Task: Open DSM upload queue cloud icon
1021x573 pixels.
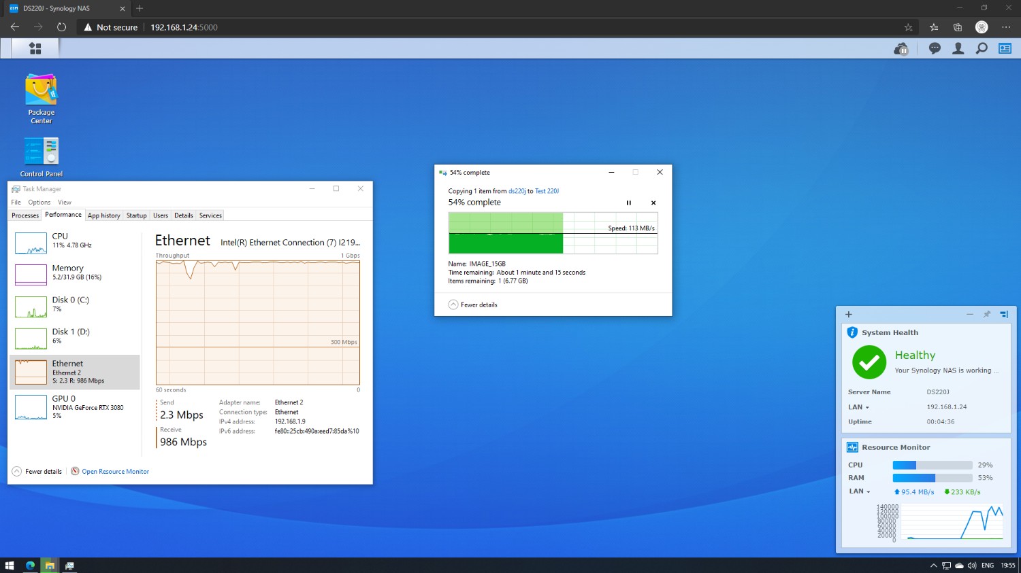Action: [x=901, y=48]
